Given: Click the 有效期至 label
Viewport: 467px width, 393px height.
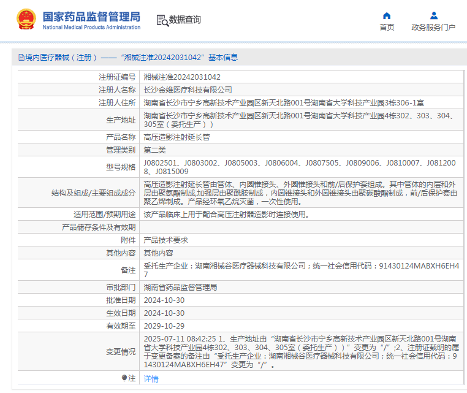Looking at the screenshot, I should [x=121, y=326].
